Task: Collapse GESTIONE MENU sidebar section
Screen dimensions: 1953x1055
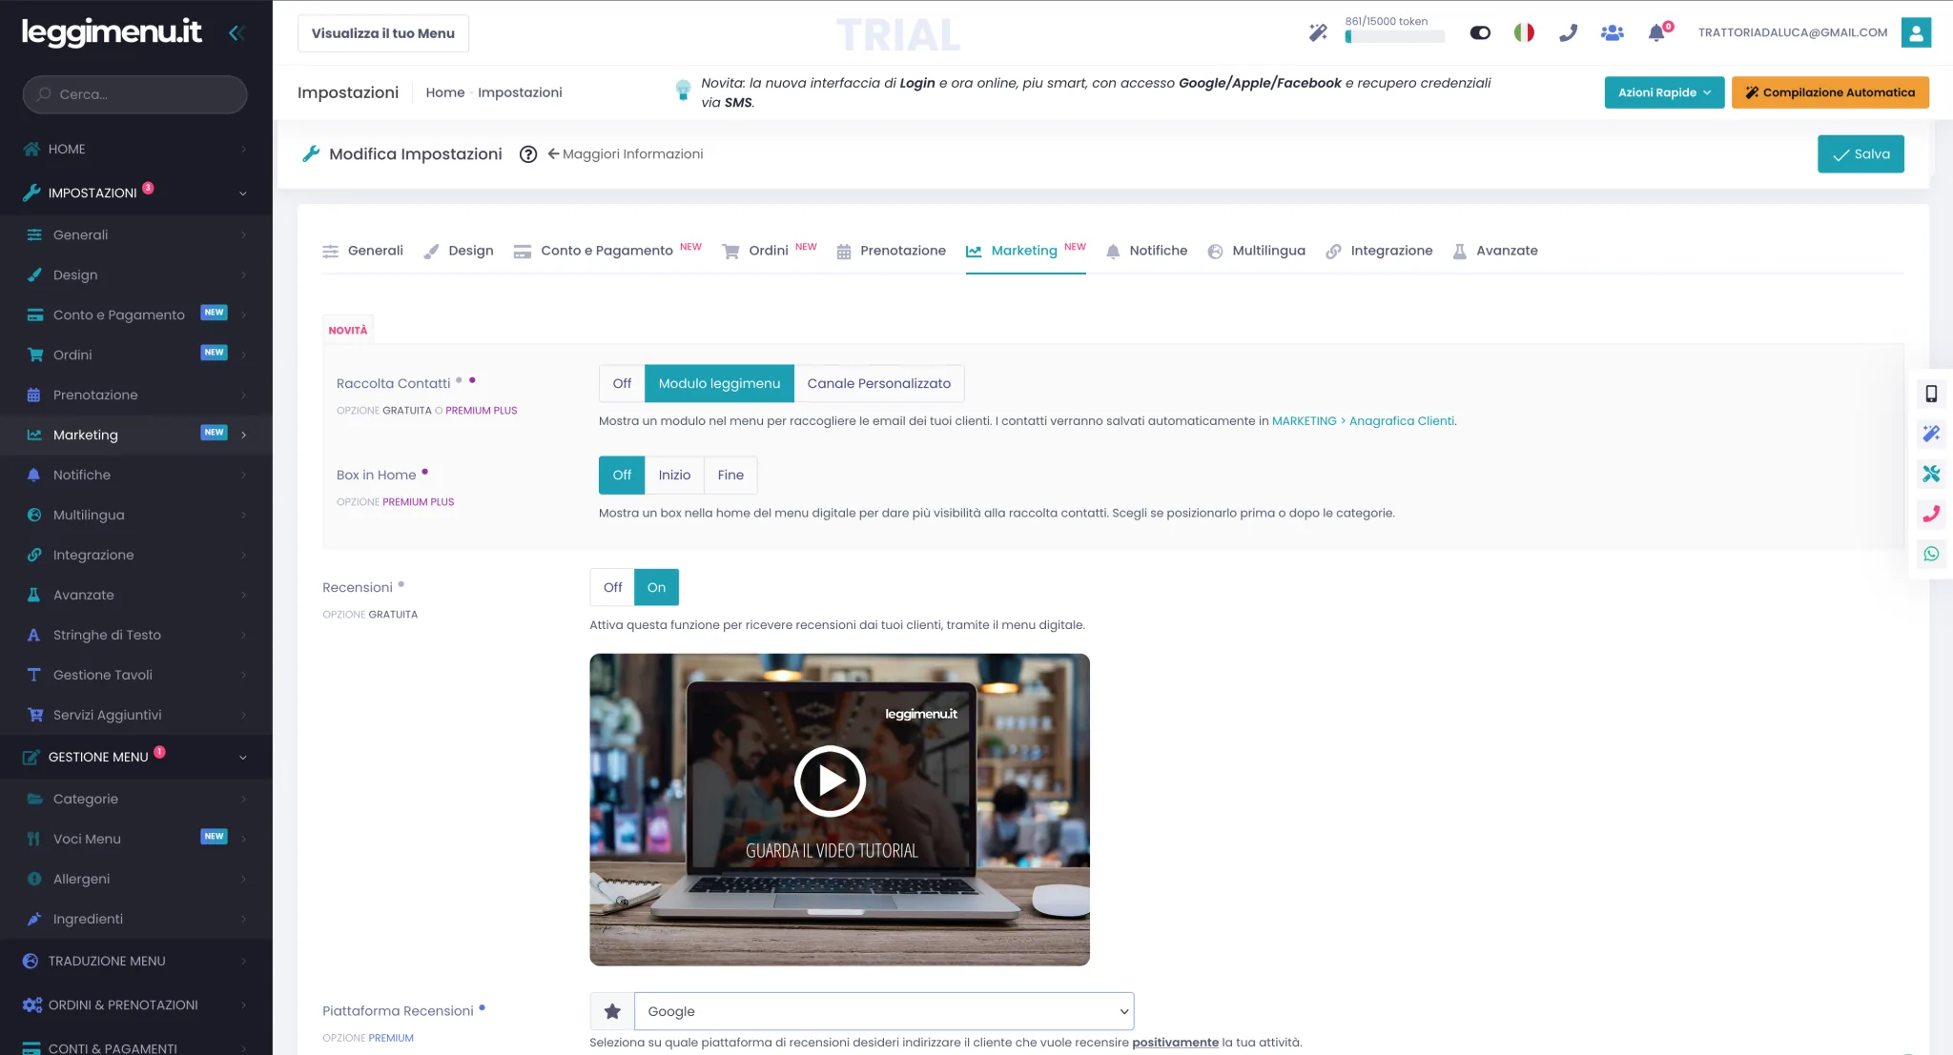Action: 135,757
